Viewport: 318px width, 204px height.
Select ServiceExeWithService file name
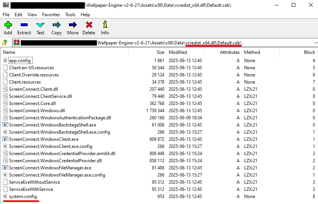(31, 189)
